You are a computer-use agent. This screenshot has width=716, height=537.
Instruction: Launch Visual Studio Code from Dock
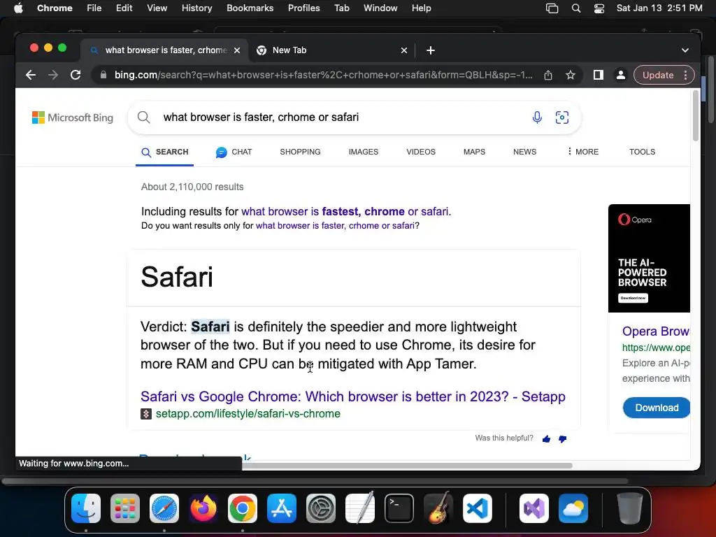tap(477, 508)
